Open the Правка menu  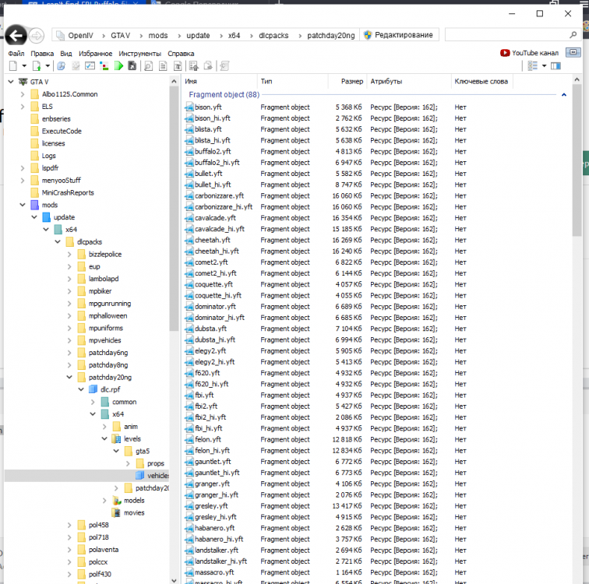click(42, 54)
